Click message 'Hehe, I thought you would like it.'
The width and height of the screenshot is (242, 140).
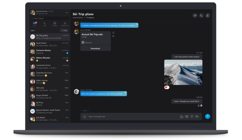click(187, 101)
